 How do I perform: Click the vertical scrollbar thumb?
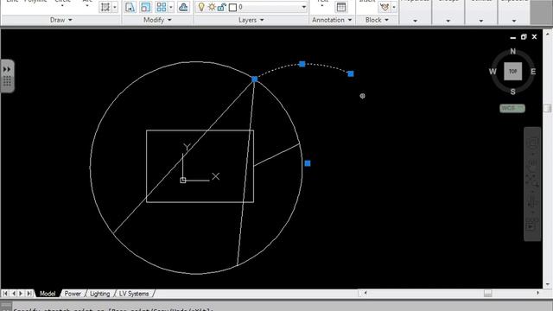tap(548, 108)
